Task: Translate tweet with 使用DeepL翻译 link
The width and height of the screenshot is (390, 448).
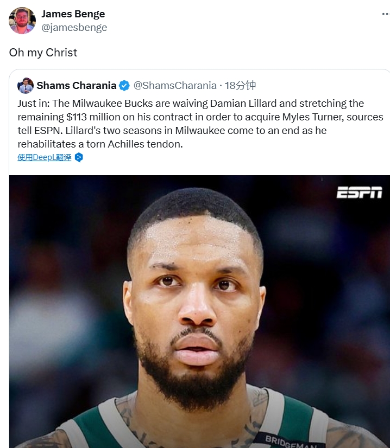Action: pos(45,157)
